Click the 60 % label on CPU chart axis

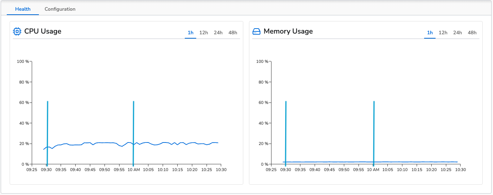(x=24, y=102)
